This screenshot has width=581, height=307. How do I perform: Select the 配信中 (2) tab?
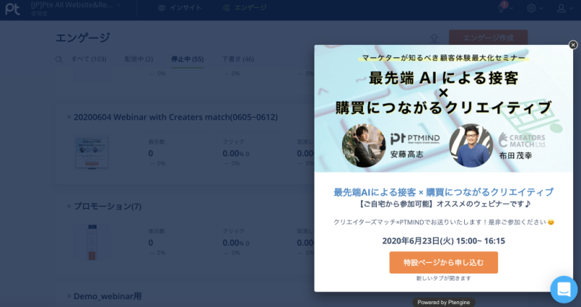(x=139, y=60)
